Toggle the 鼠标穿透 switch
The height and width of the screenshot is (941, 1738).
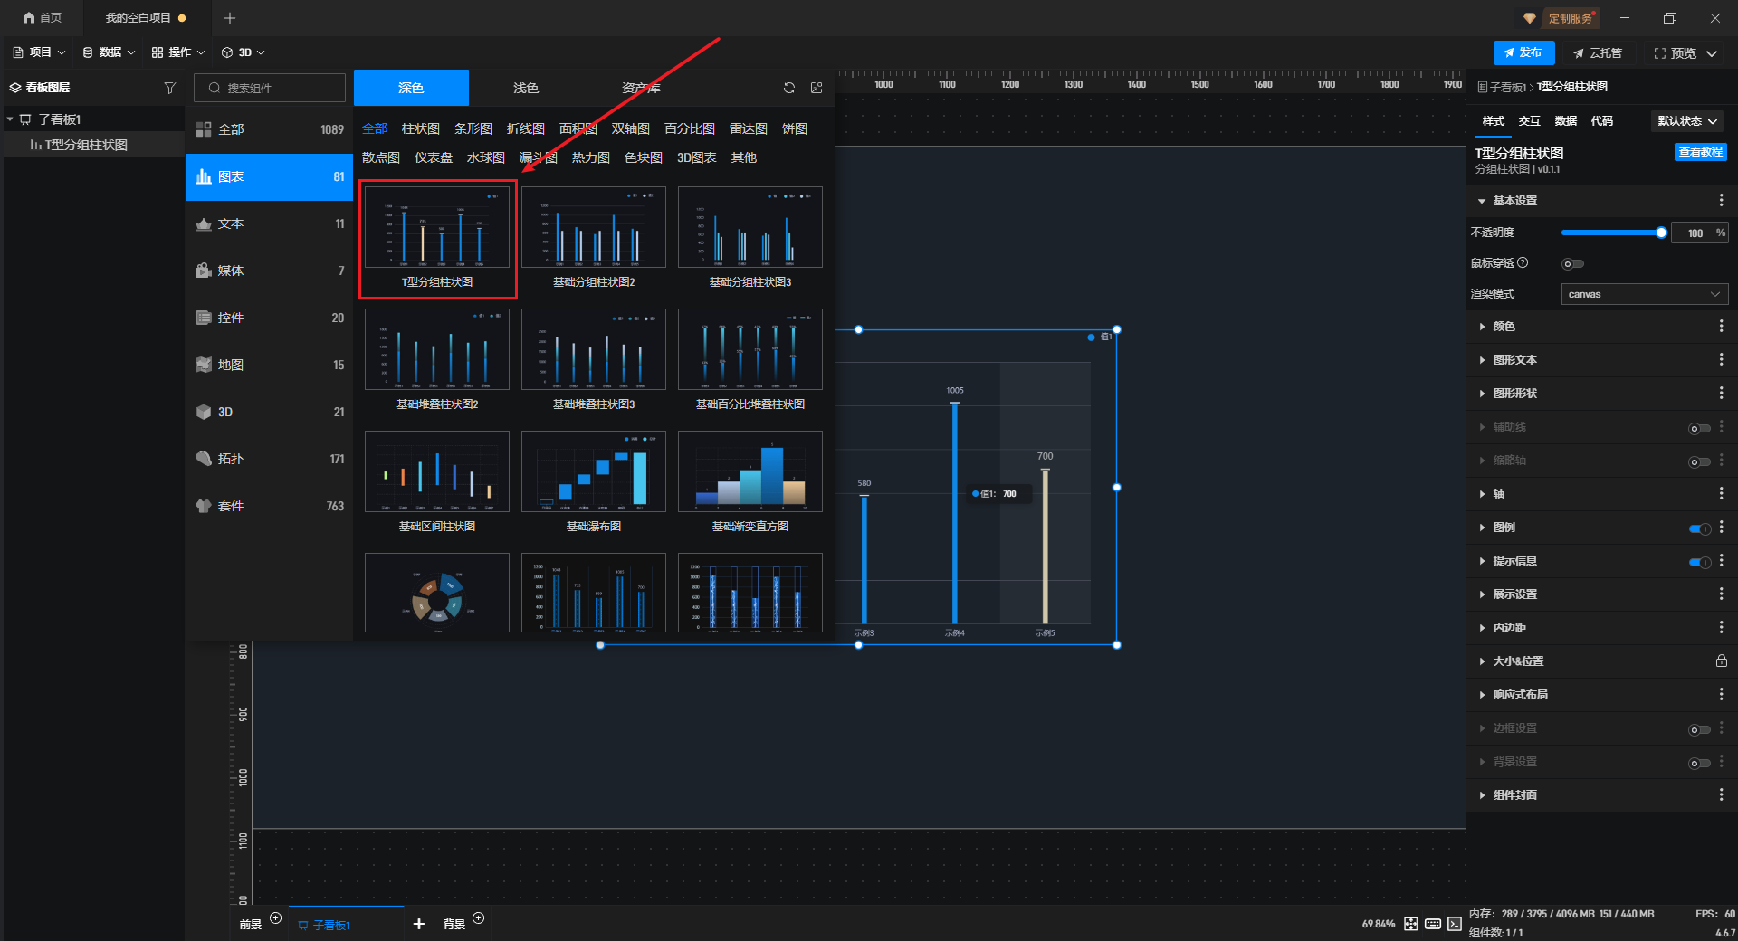pos(1572,264)
